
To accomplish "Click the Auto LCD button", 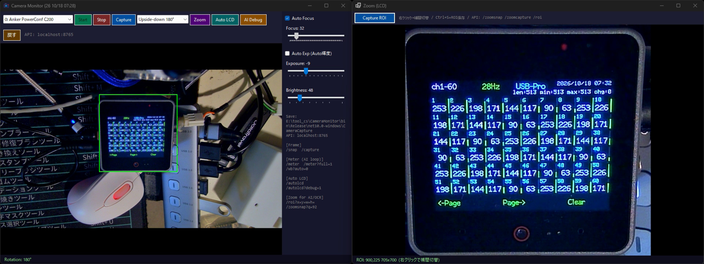I will (x=225, y=19).
